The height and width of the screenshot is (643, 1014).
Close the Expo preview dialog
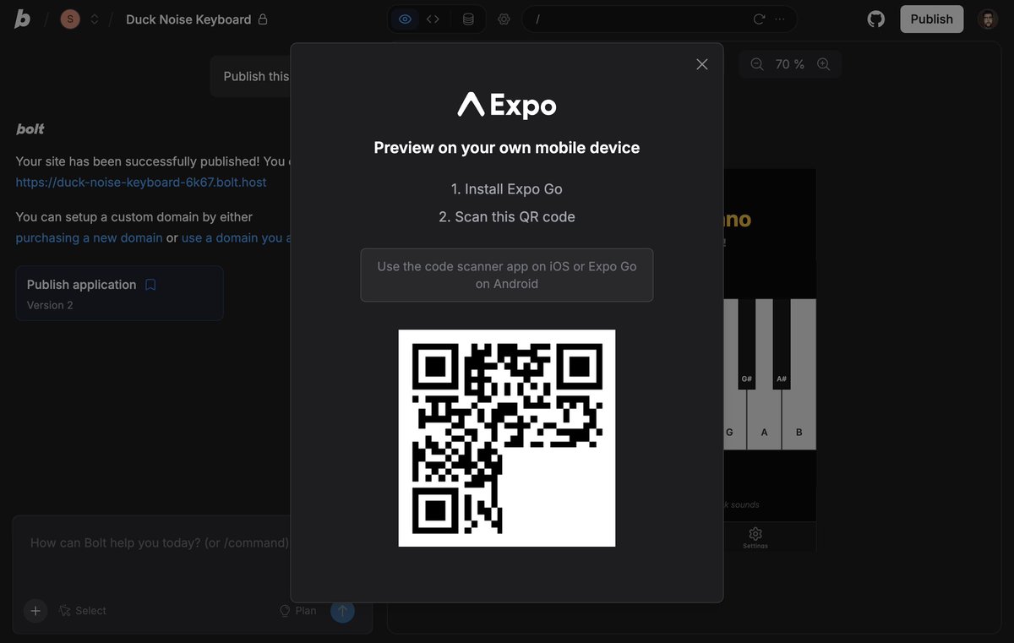[x=701, y=64]
